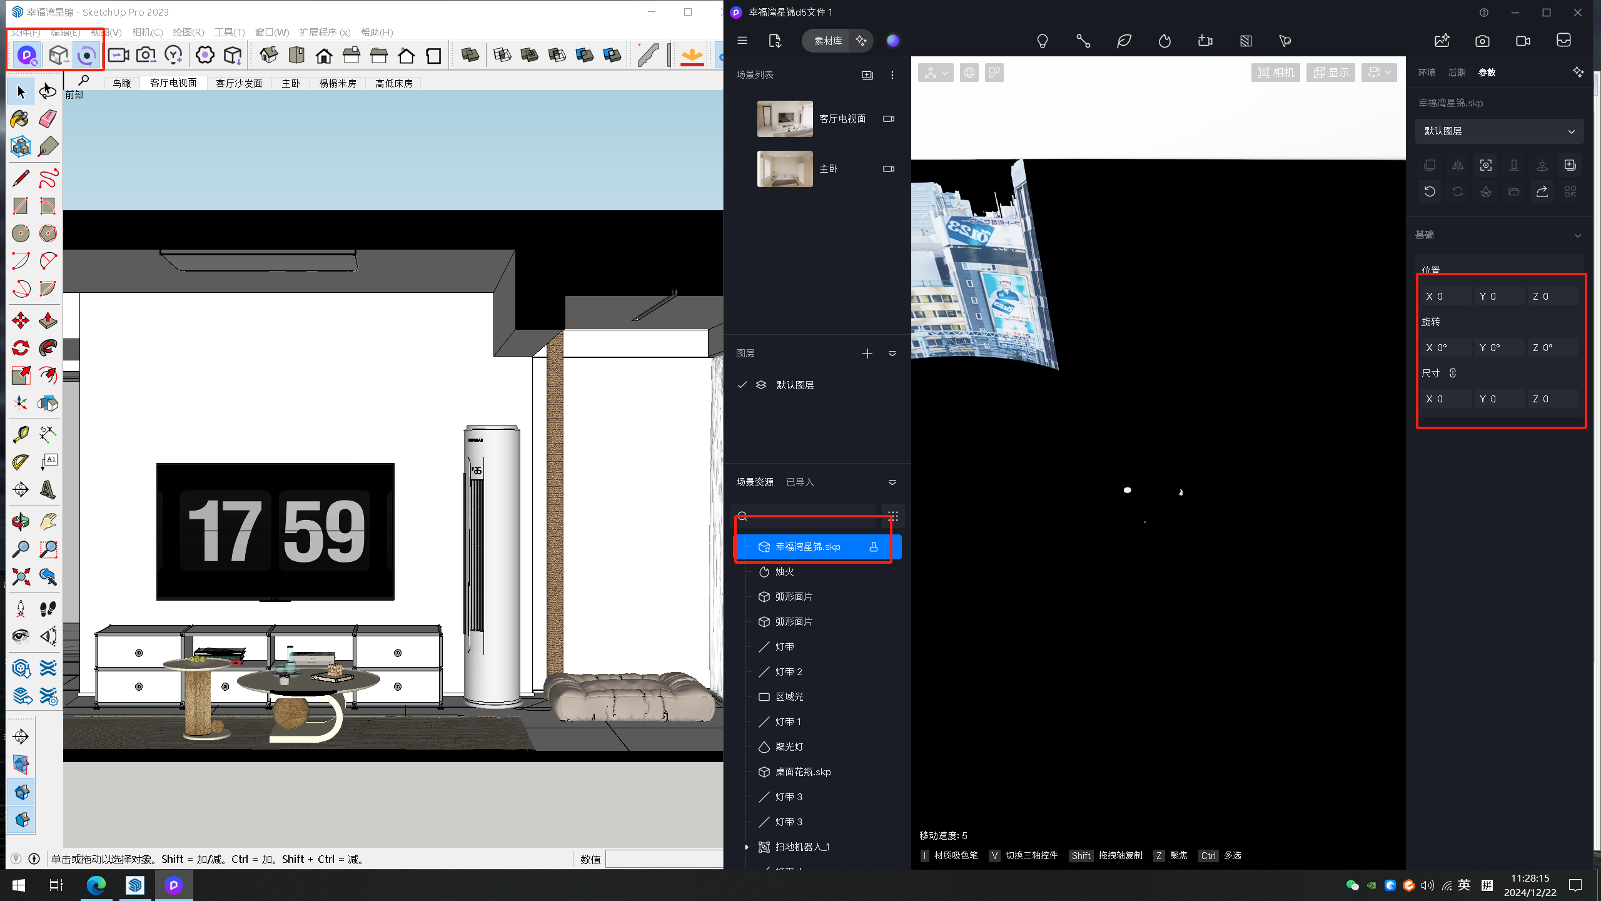Click the D5 image render camera icon
This screenshot has width=1601, height=901.
pos(1482,41)
